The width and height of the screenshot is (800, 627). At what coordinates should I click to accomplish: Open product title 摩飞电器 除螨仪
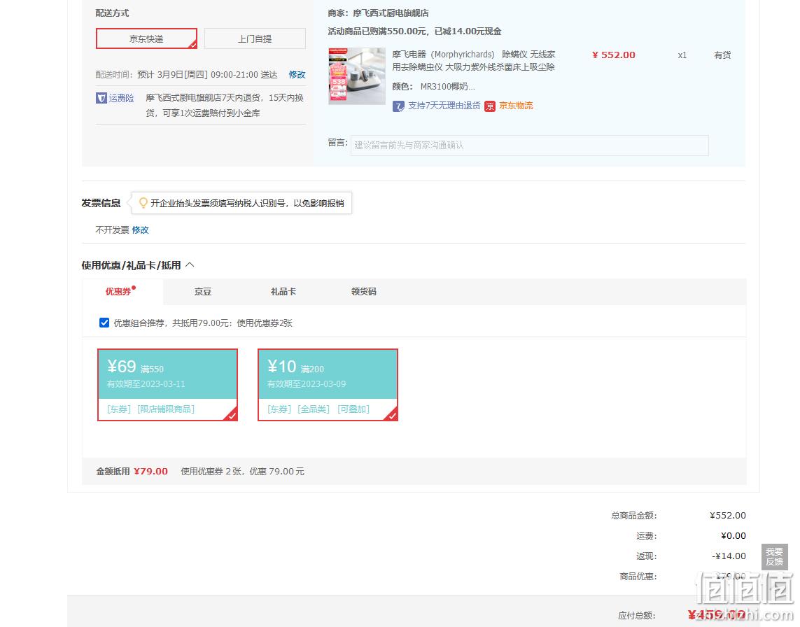coord(473,61)
